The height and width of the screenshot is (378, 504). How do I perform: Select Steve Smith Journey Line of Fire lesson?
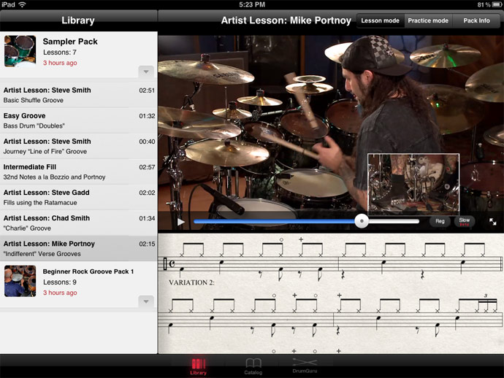[x=79, y=146]
